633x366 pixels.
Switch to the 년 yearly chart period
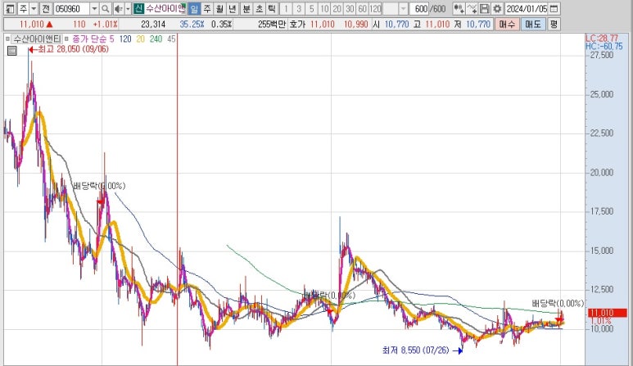coord(232,8)
